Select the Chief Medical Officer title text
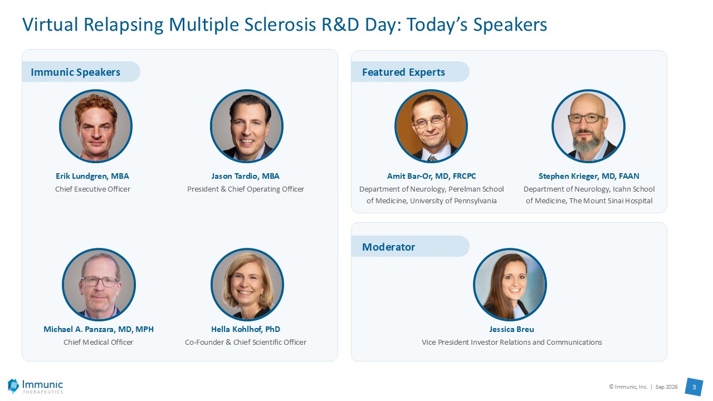This screenshot has width=713, height=401. point(99,342)
